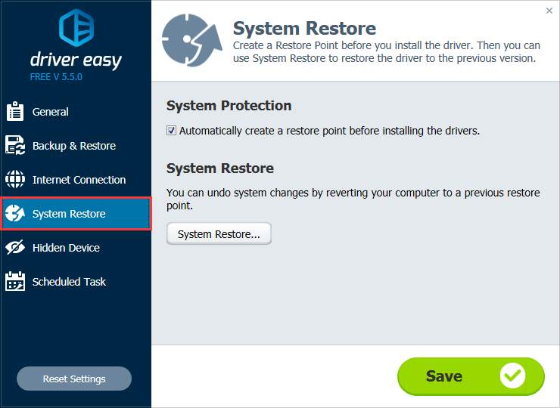Click the Hidden Device crossed-eye icon
560x408 pixels.
coord(15,247)
